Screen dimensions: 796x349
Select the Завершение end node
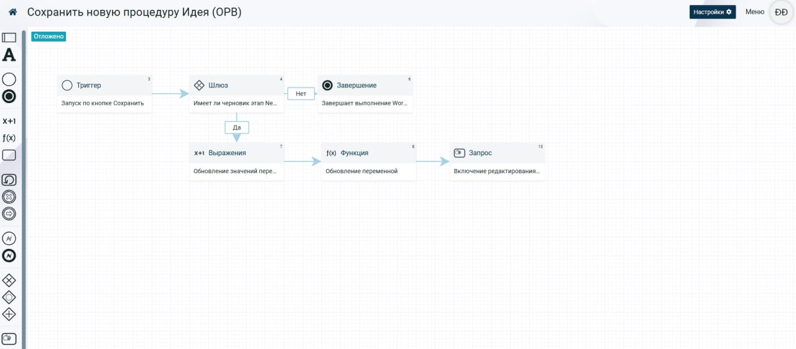click(365, 94)
